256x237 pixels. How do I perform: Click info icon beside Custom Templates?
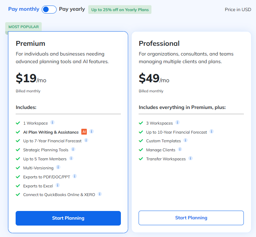[x=185, y=141]
